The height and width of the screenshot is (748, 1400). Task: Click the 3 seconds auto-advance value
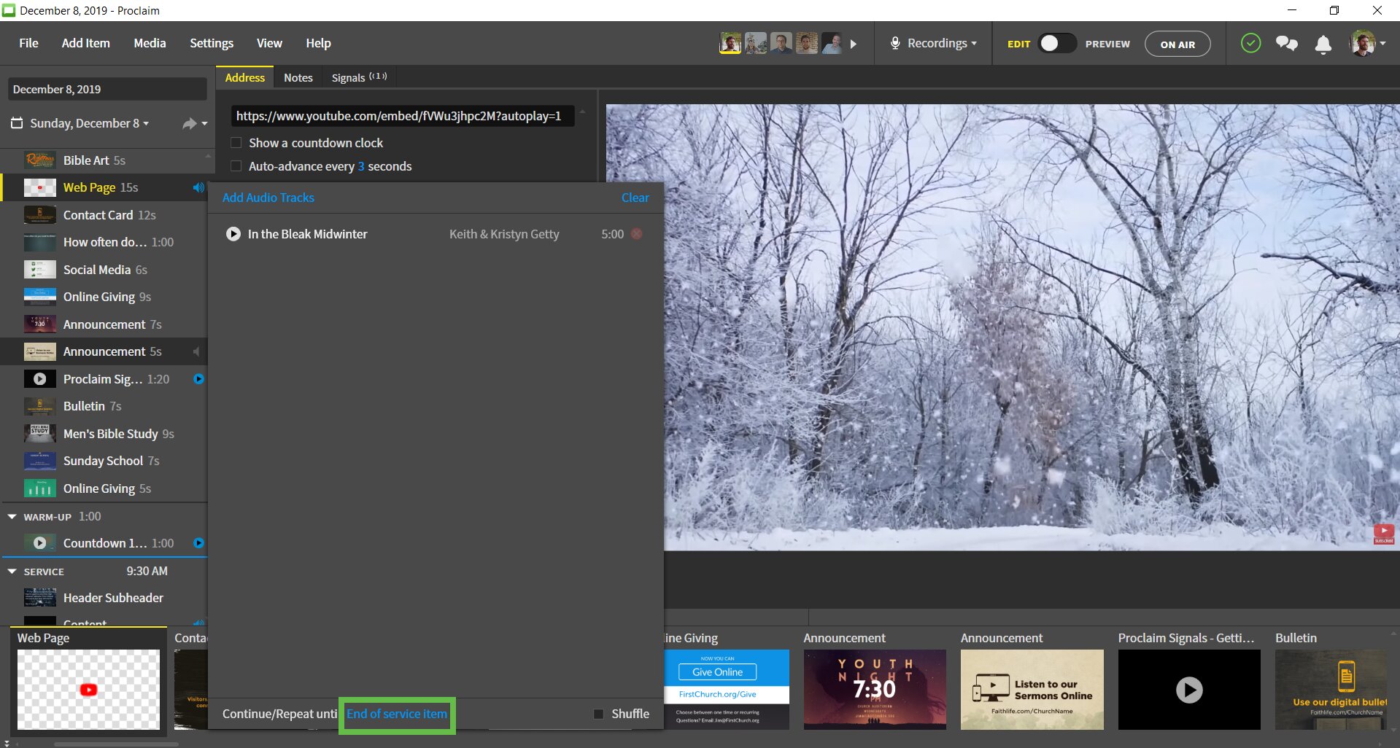(x=360, y=166)
